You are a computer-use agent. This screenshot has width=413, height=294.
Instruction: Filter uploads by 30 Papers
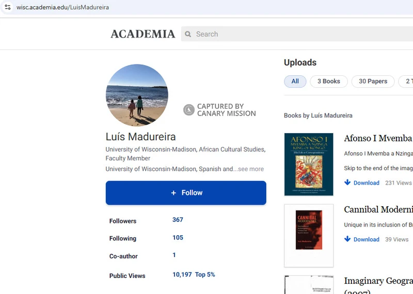point(373,81)
